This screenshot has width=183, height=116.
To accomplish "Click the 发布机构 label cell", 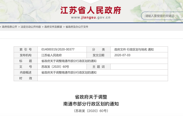I will coord(26,55).
